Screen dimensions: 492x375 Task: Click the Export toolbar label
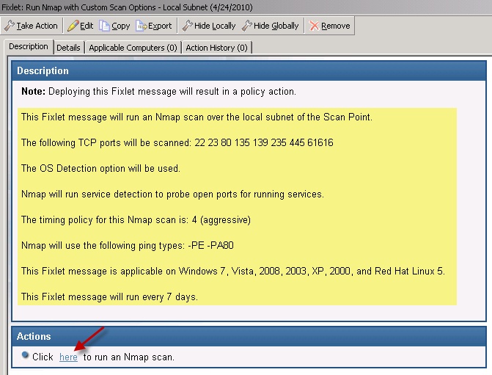(160, 26)
